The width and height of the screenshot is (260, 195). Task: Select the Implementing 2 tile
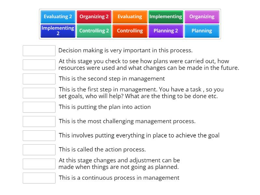(58, 31)
